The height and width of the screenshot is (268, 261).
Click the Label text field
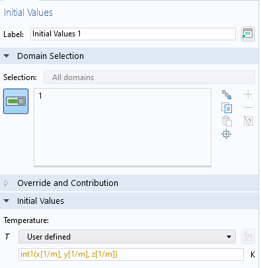tap(133, 34)
